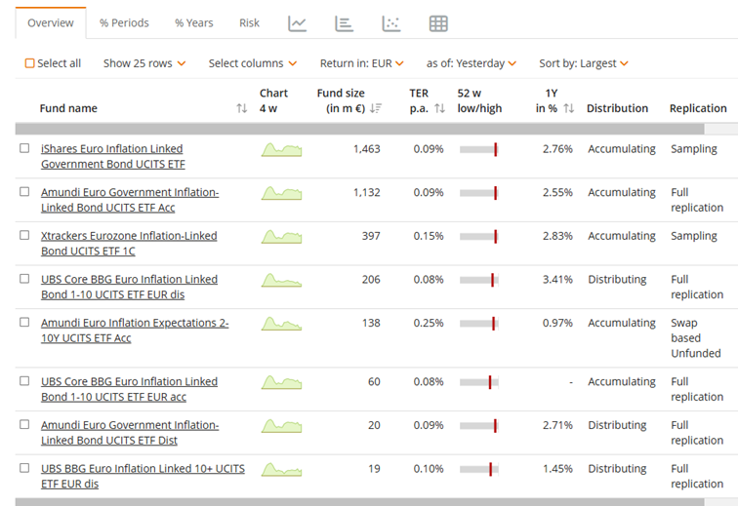The height and width of the screenshot is (506, 738).
Task: Tick checkbox for Xtrackers Eurozone Inflation-Linked ETF
Action: 24,235
